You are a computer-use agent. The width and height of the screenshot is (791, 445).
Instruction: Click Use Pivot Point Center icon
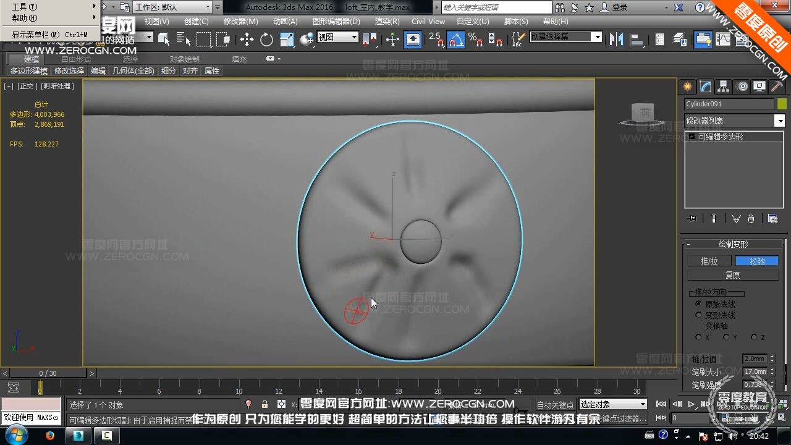click(370, 40)
